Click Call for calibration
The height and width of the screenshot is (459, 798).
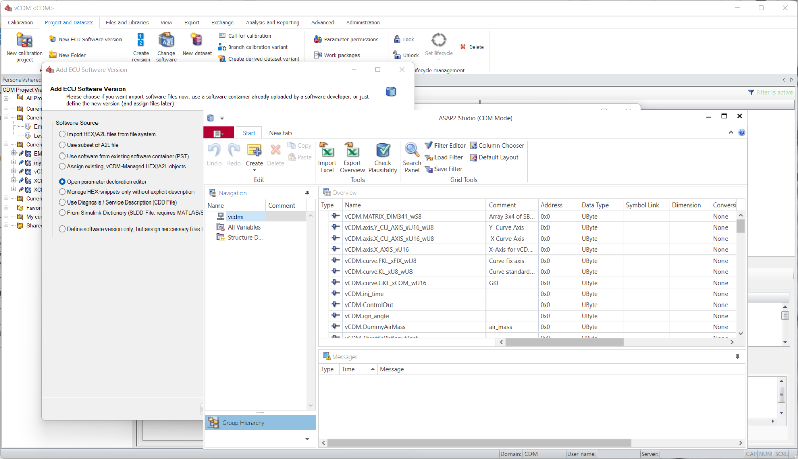point(245,36)
